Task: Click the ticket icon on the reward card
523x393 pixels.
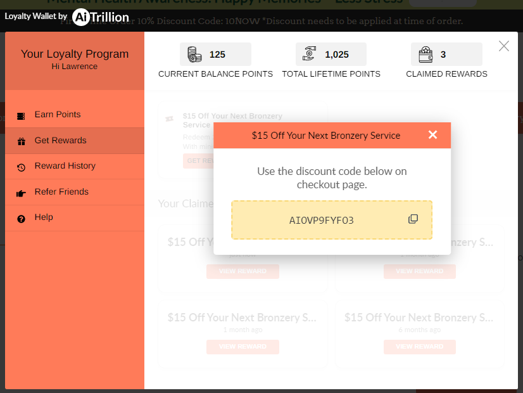Action: tap(170, 119)
